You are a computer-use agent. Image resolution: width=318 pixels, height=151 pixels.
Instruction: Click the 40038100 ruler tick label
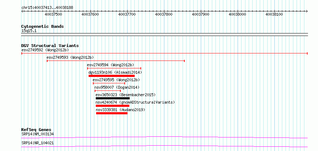274,14
